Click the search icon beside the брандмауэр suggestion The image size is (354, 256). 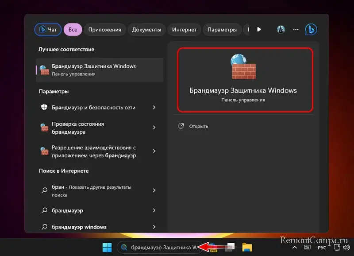coord(45,210)
